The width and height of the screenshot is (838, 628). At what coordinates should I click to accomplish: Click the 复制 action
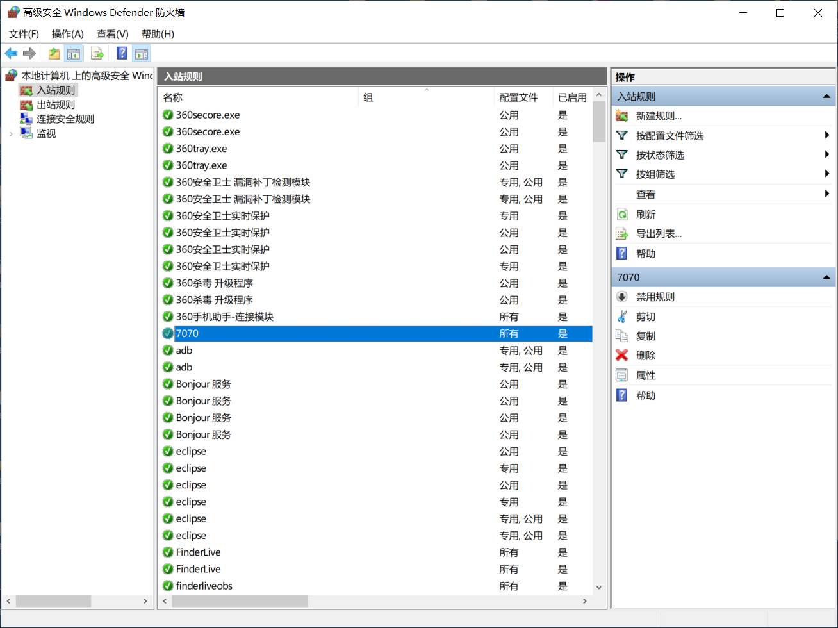(646, 336)
